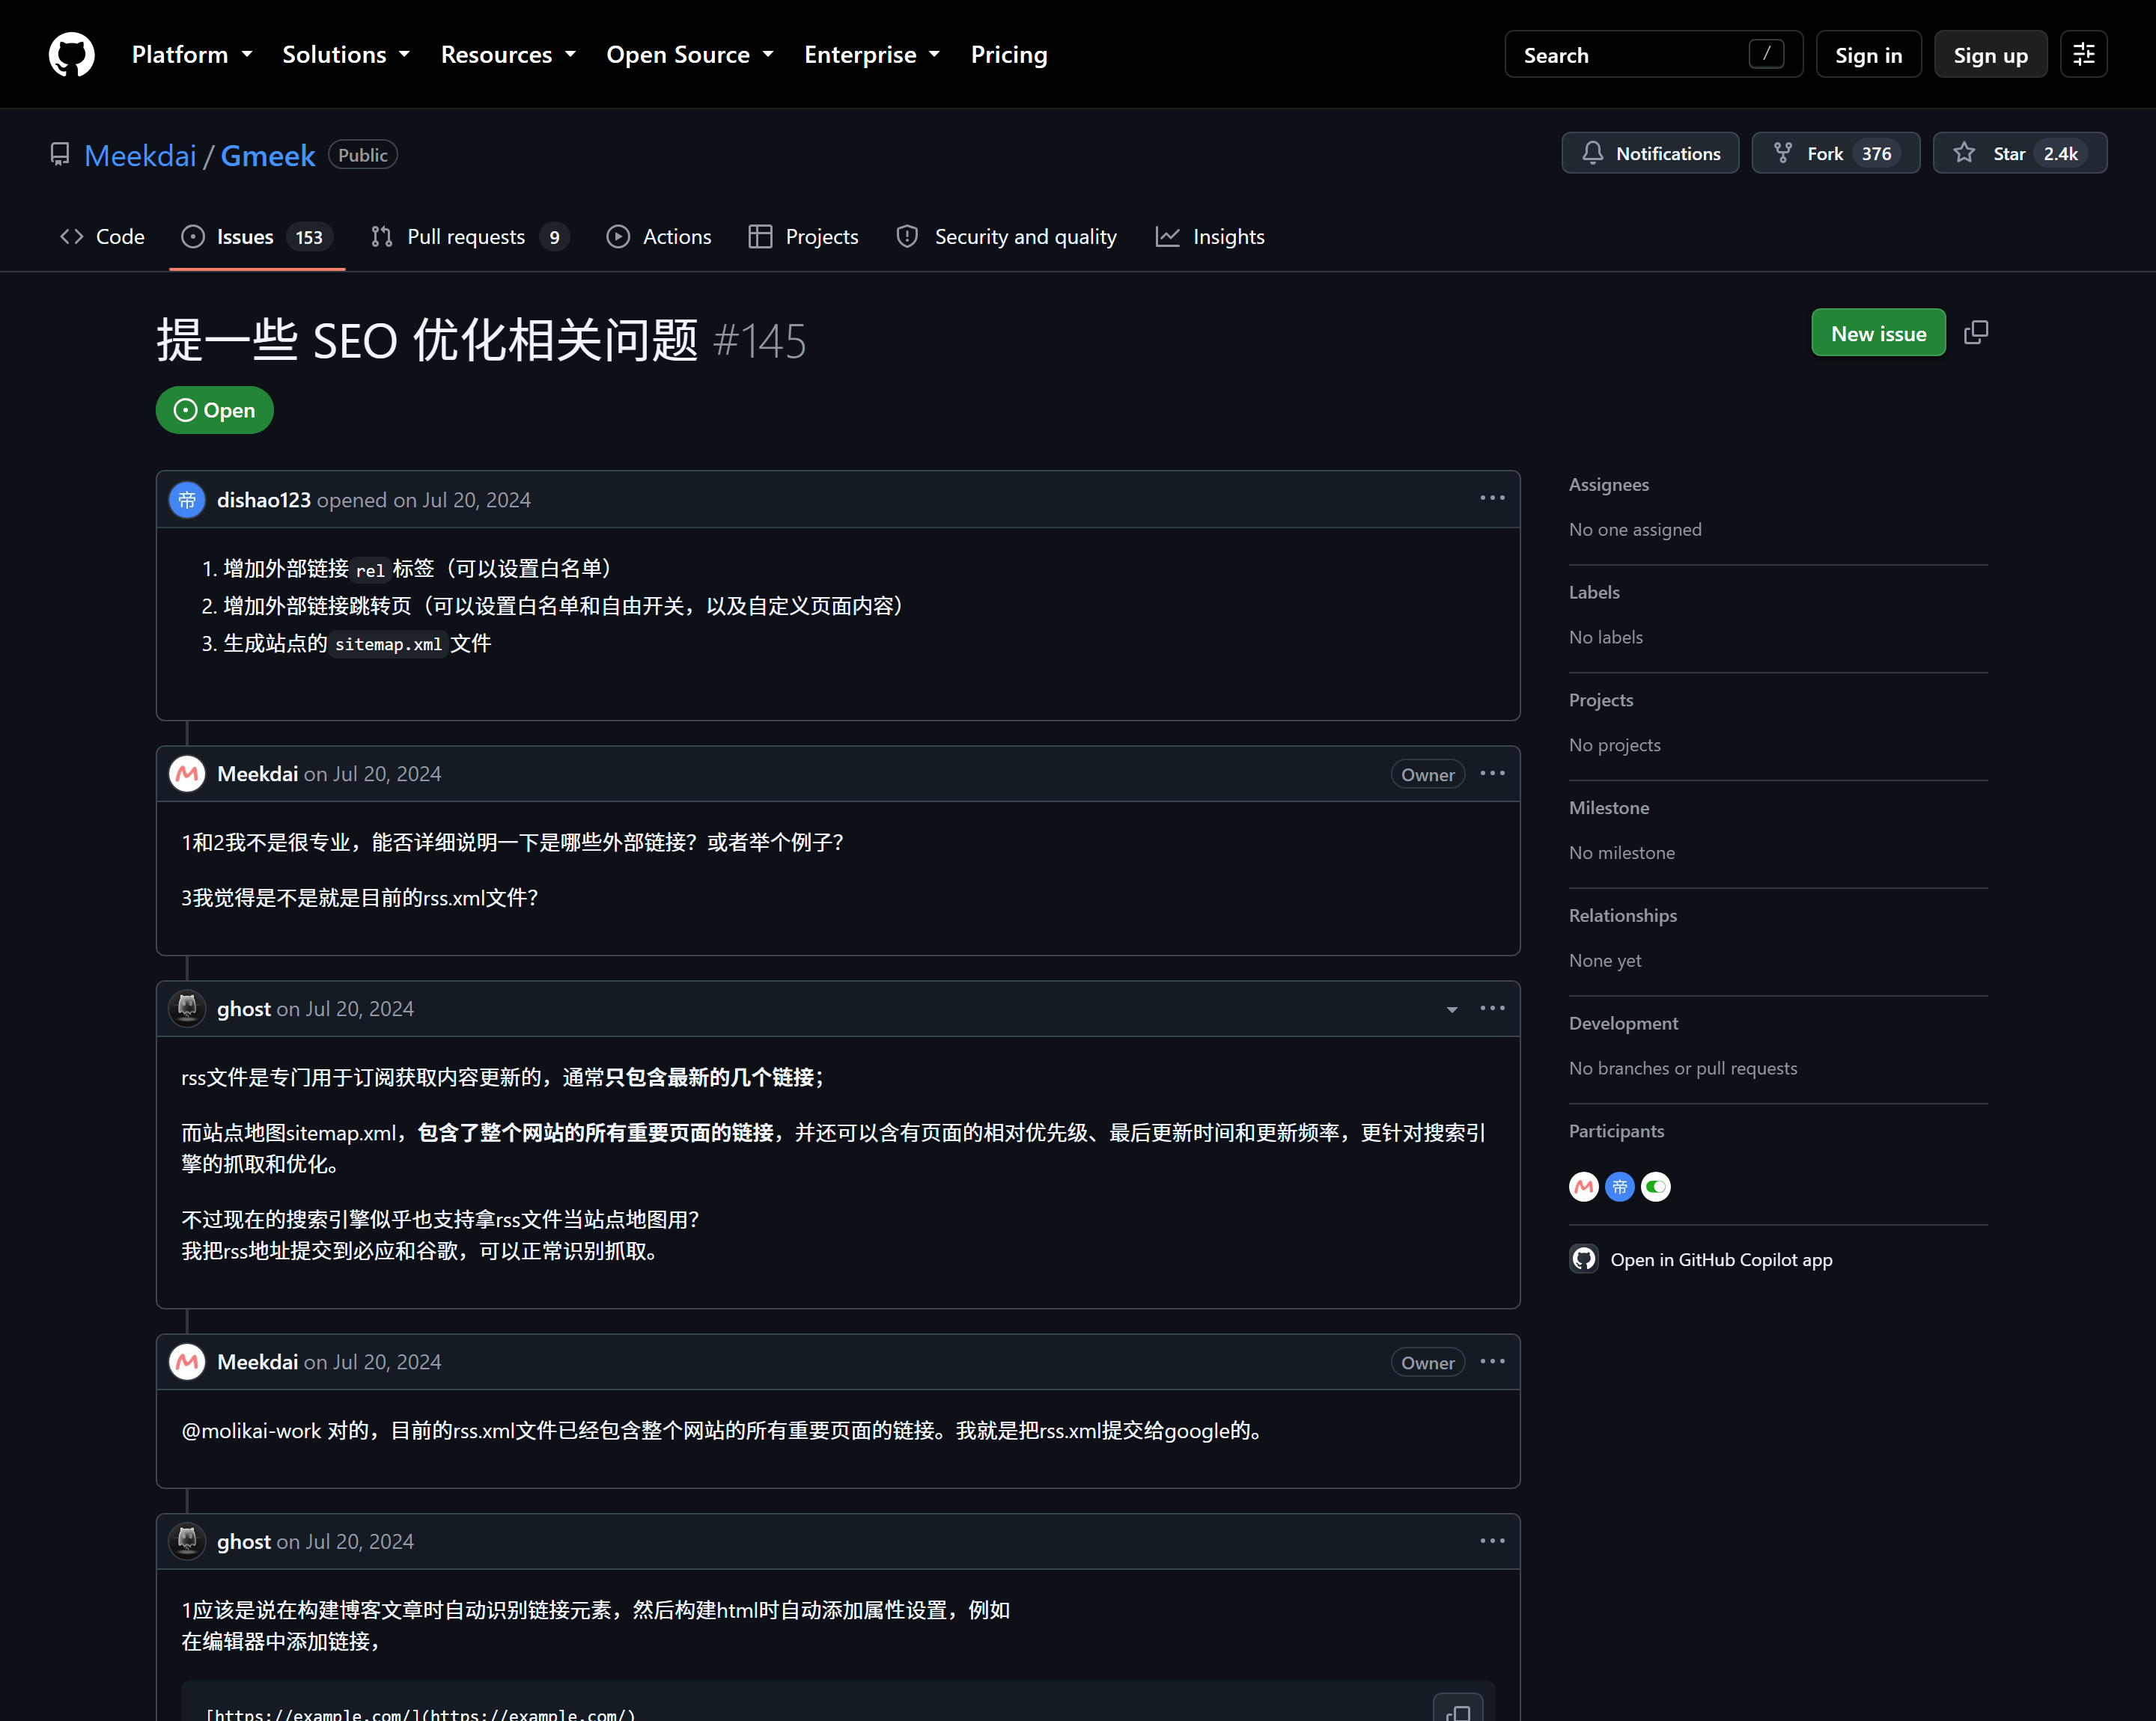Viewport: 2156px width, 1721px height.
Task: Click the New issue button
Action: (1878, 333)
